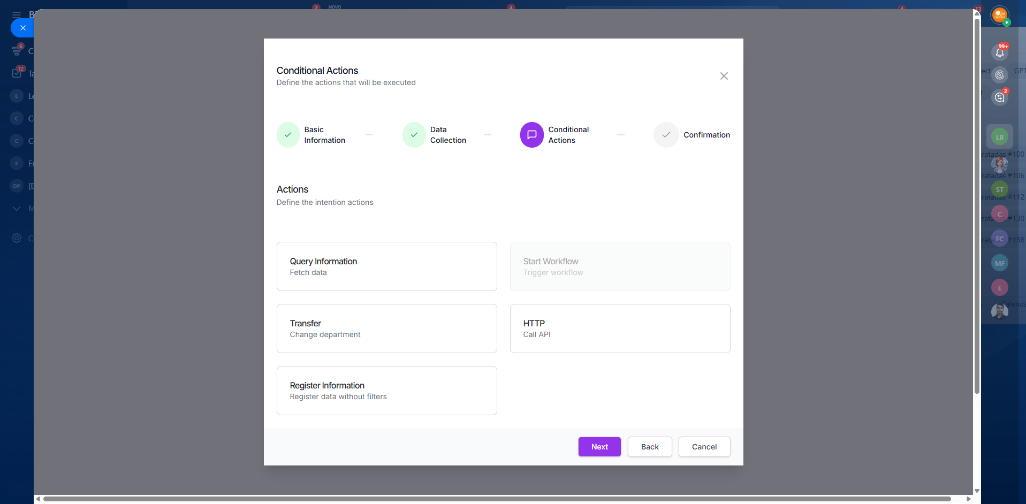Screen dimensions: 1026x504
Task: Click the funnel icon with badge 6
Action: point(17,51)
